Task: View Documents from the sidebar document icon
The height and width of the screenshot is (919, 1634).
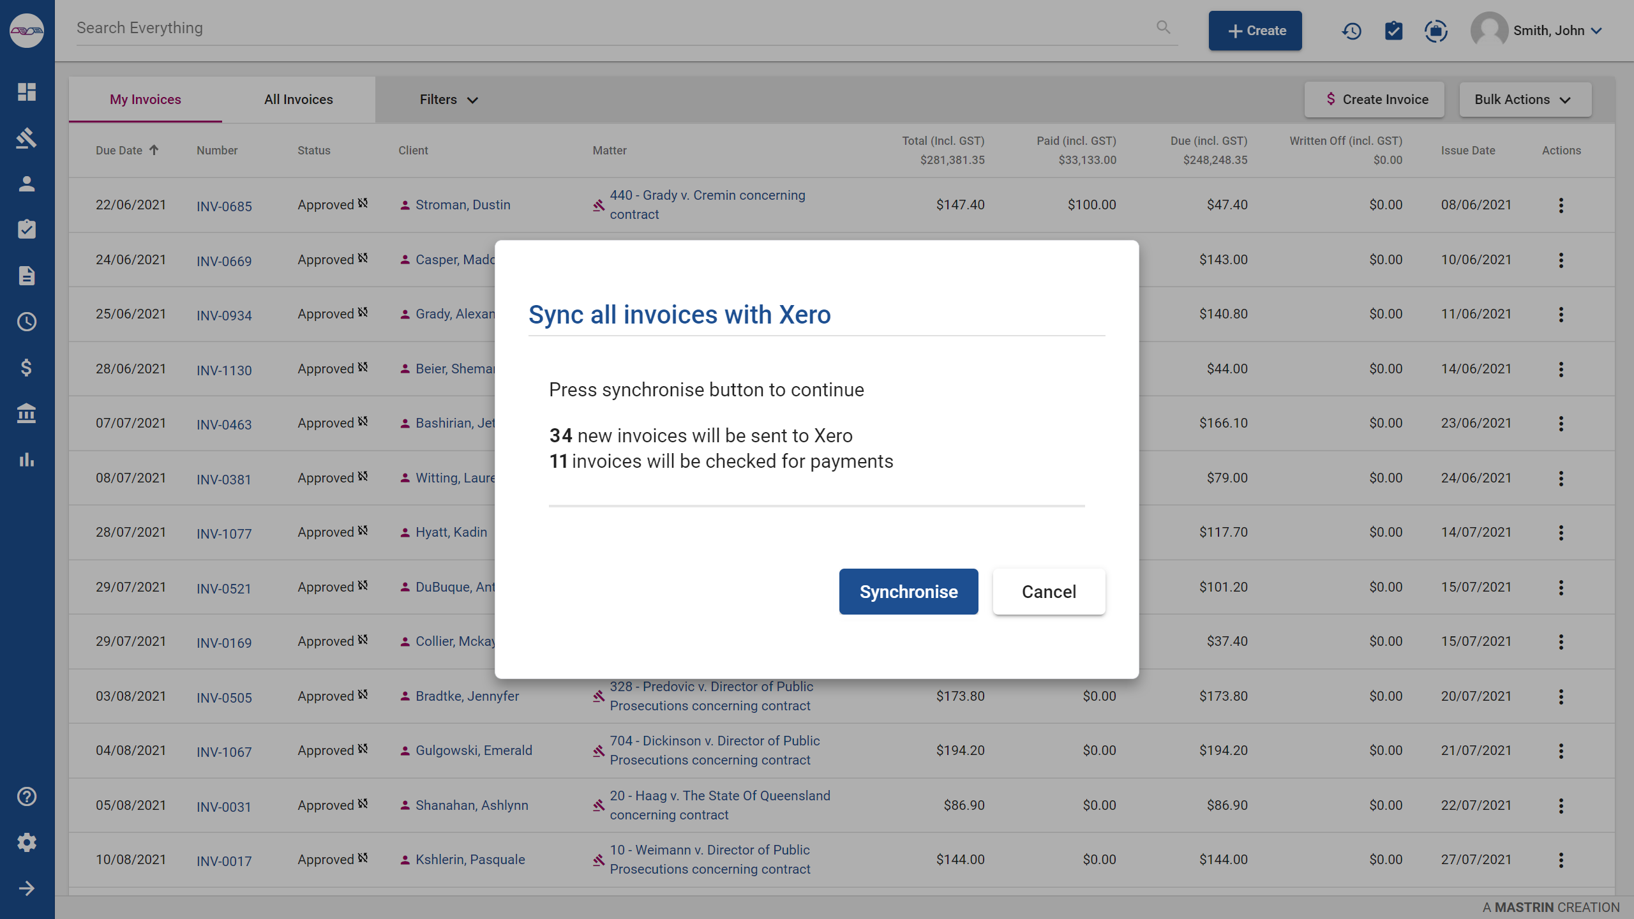Action: [27, 276]
